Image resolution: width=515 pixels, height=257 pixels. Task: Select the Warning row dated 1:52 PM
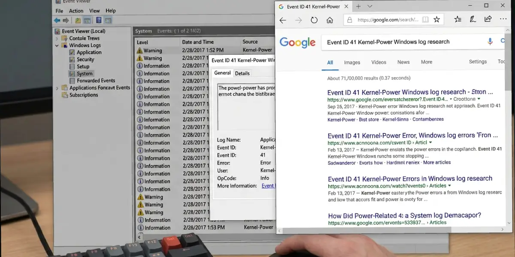[205, 51]
